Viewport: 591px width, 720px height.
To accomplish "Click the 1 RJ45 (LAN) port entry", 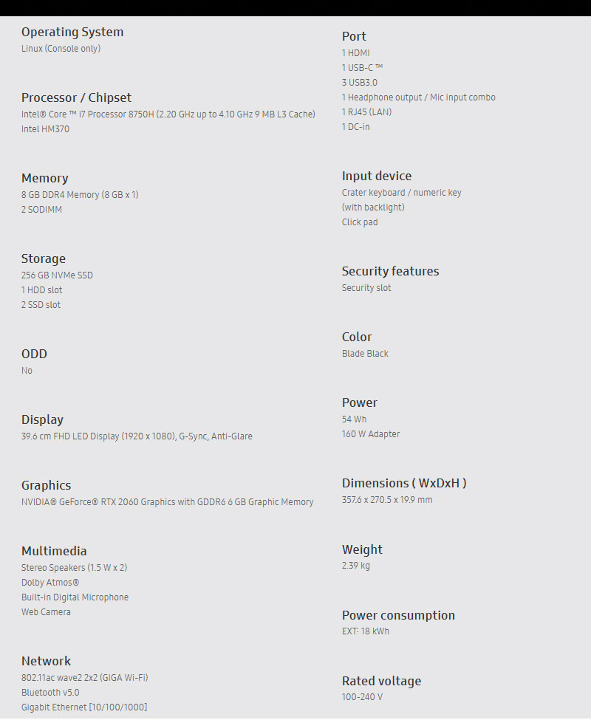I will [x=366, y=112].
